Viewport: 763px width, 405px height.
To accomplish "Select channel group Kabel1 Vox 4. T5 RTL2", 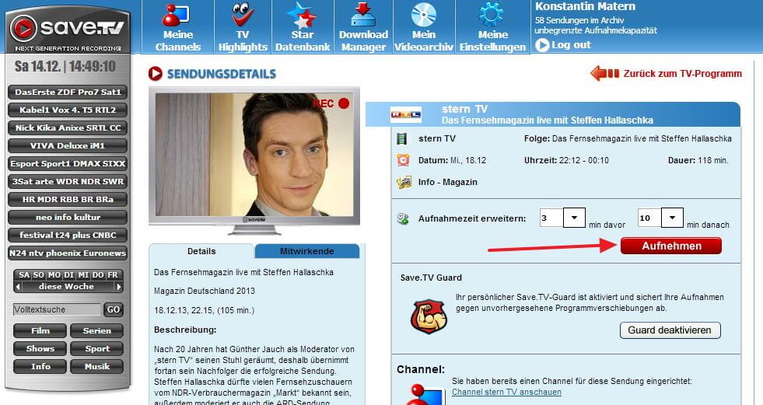I will pyautogui.click(x=68, y=110).
